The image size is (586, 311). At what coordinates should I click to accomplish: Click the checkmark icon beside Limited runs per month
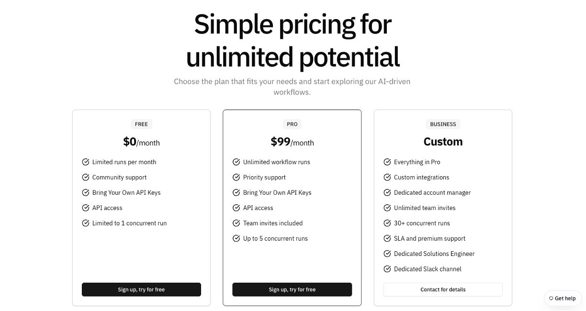coord(86,162)
